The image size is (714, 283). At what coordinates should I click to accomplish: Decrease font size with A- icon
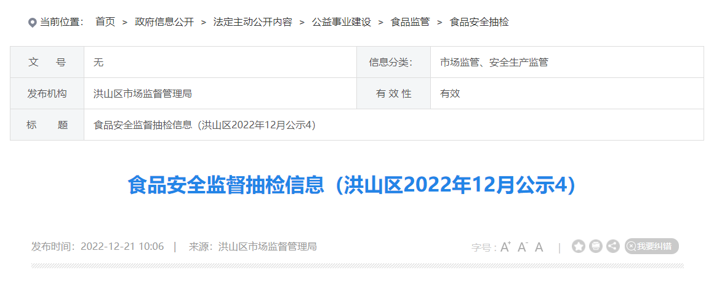point(523,247)
